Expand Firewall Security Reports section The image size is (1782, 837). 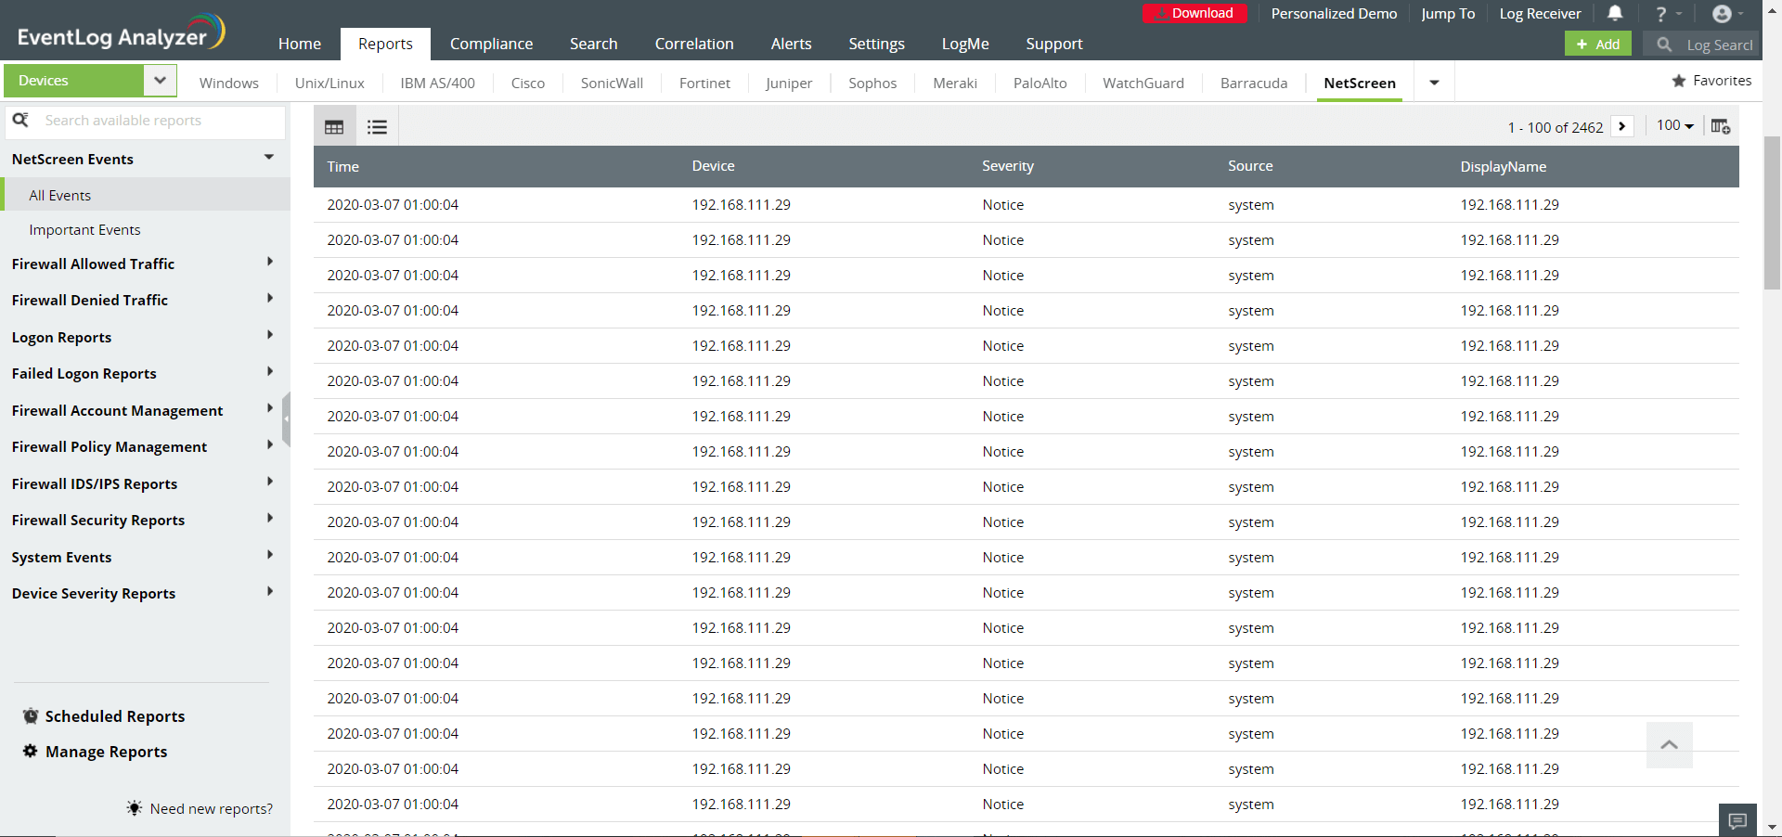click(270, 519)
